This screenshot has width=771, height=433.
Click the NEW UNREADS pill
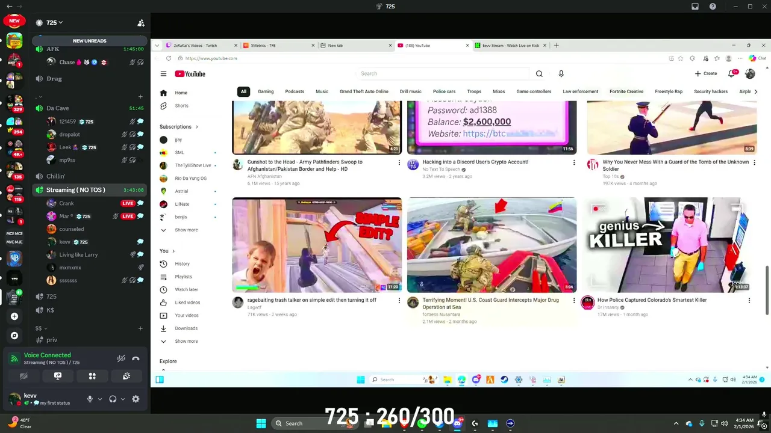point(89,41)
